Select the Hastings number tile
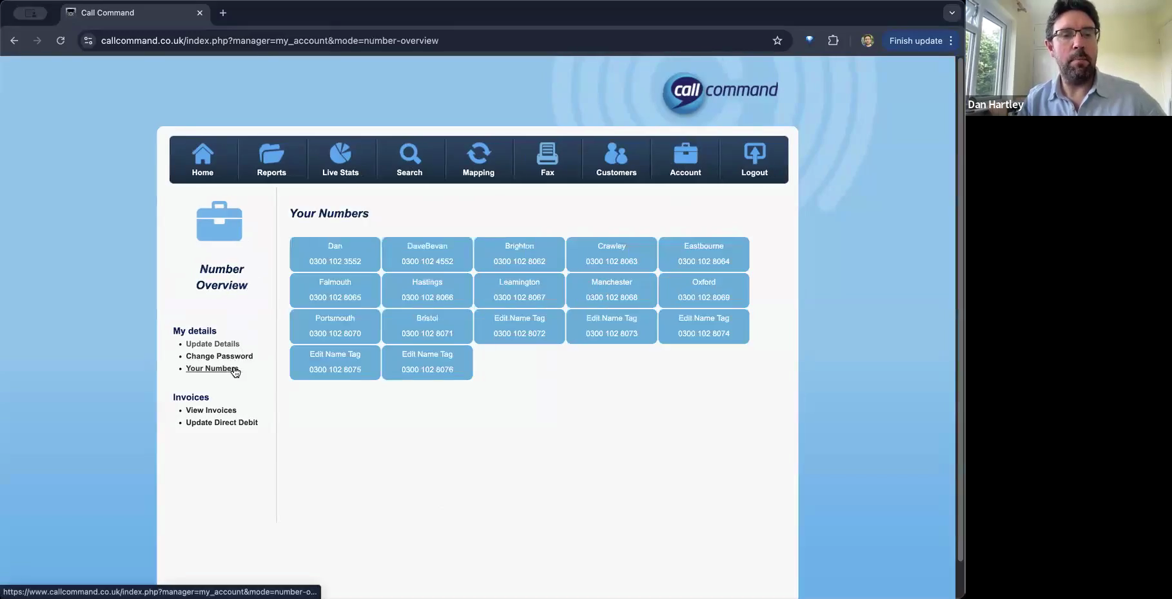 (427, 290)
